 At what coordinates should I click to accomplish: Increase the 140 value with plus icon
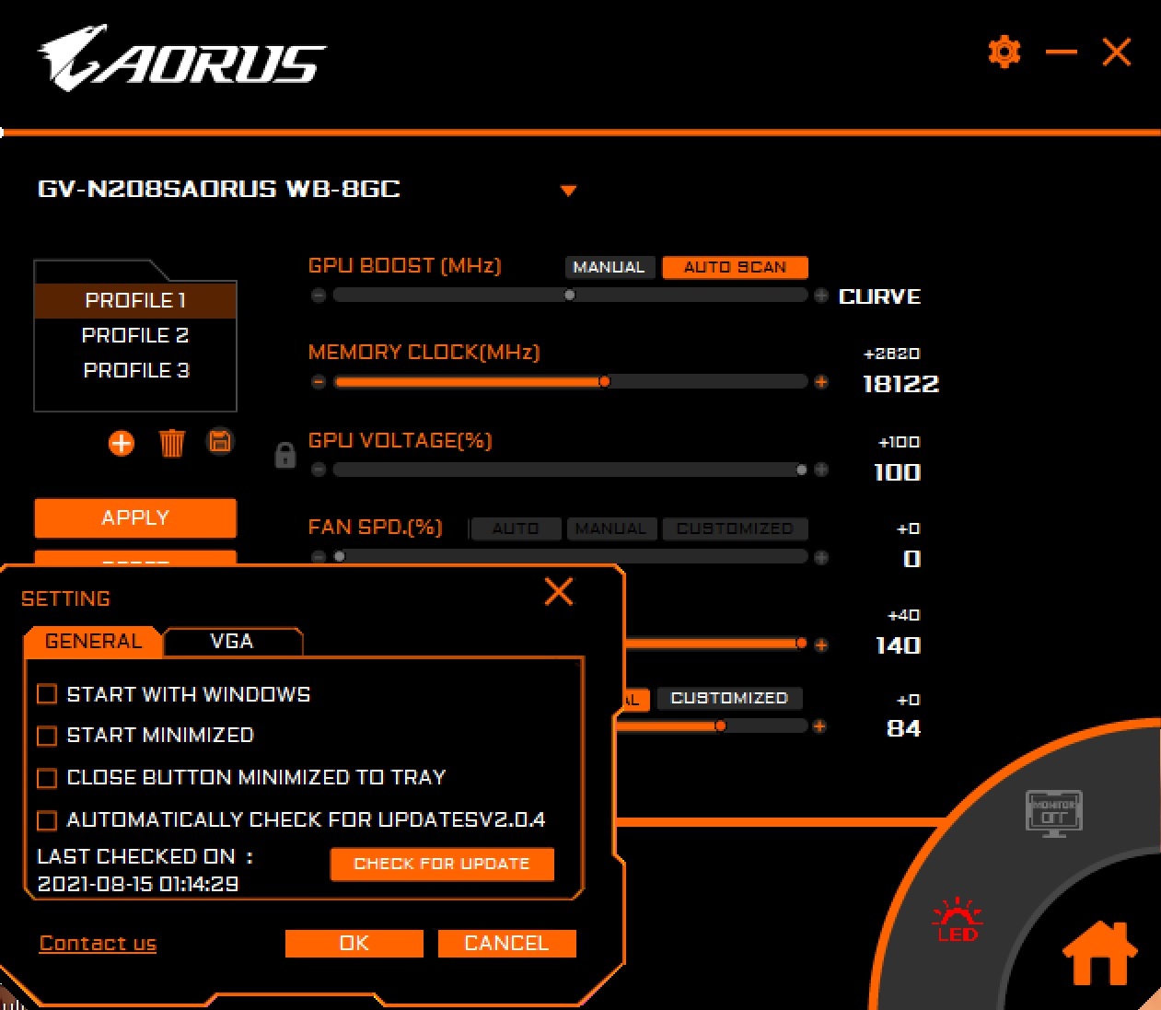pos(821,644)
